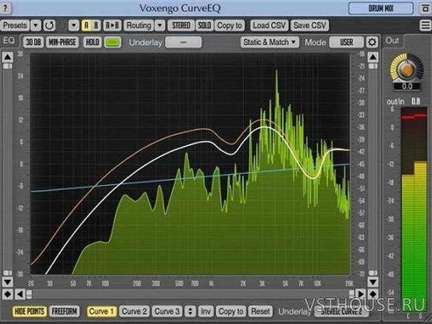Click the output gain knob

point(407,69)
